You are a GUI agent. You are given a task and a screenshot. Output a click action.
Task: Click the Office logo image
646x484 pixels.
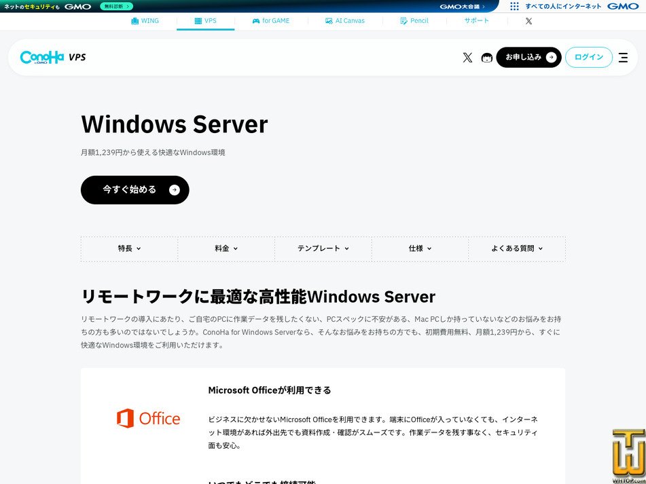148,419
